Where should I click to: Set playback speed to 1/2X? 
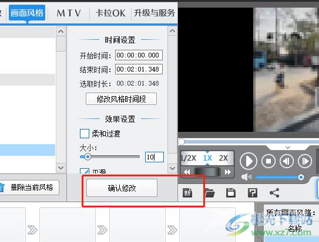tap(189, 158)
